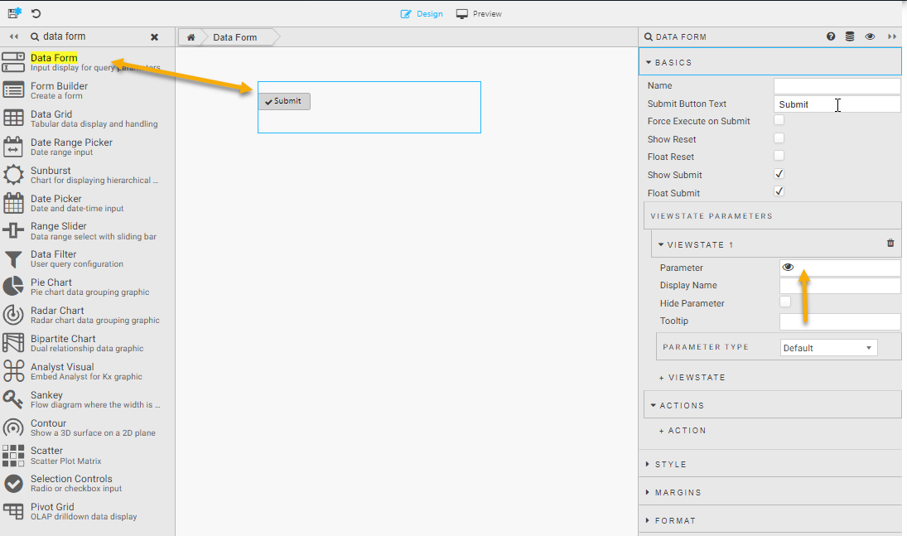Clear the component search with X
Screen dimensions: 907x536
point(154,37)
